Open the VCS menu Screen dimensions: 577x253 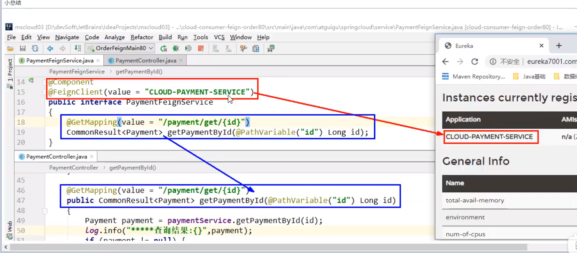click(219, 37)
